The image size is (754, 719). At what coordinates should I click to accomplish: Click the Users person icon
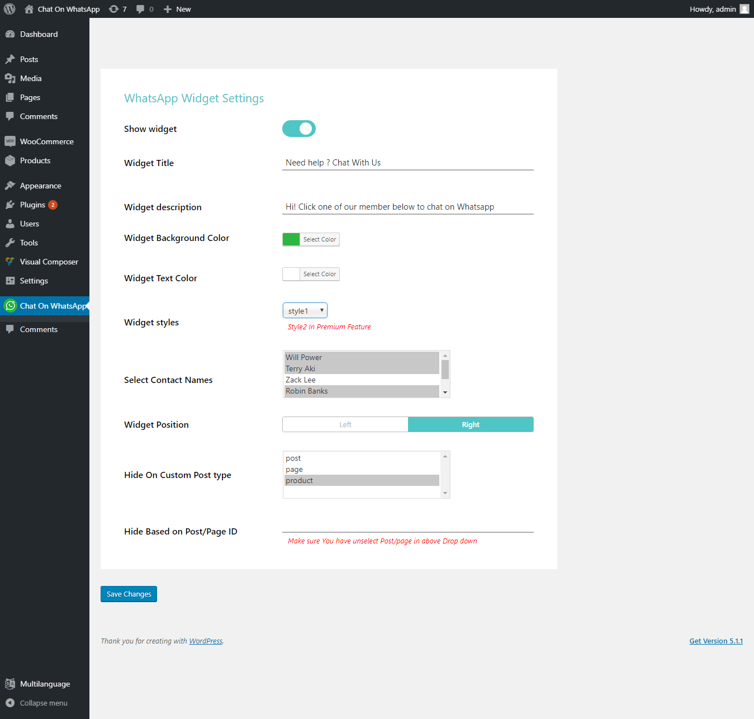pyautogui.click(x=10, y=224)
